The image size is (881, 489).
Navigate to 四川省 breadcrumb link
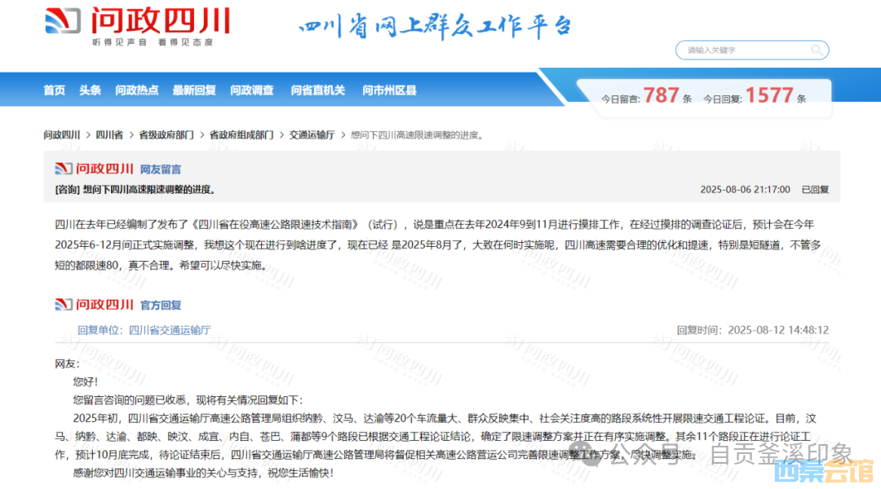point(109,134)
